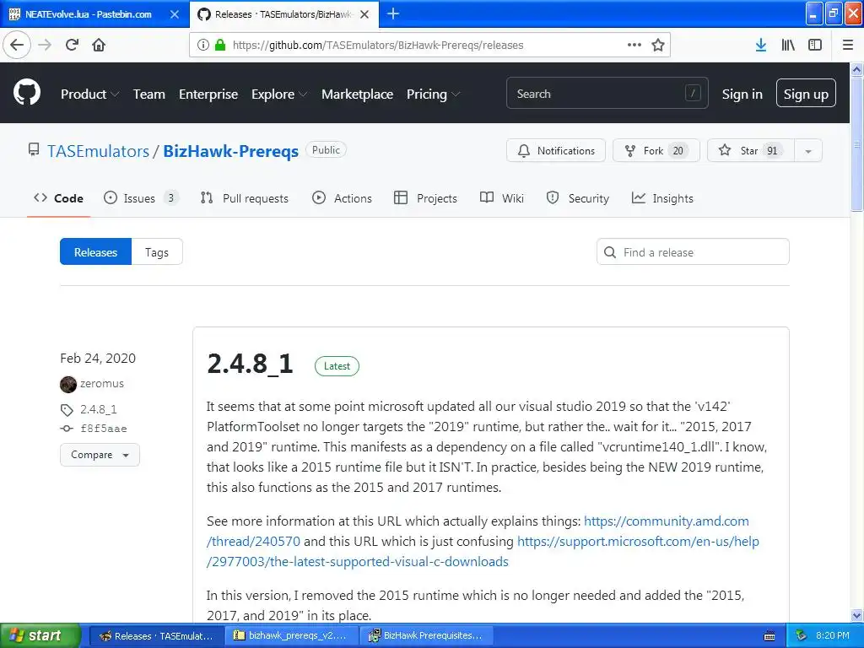The height and width of the screenshot is (648, 864).
Task: Open the browser home page icon
Action: tap(99, 45)
